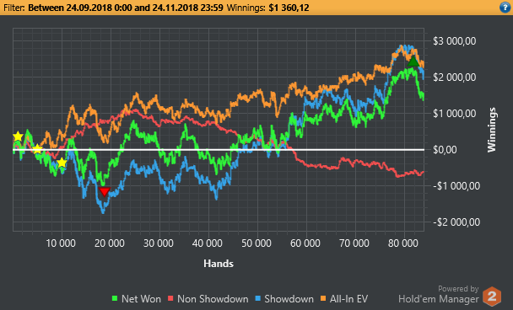Click the green upward triangle peak marker
Viewport: 513px width, 310px height.
413,61
